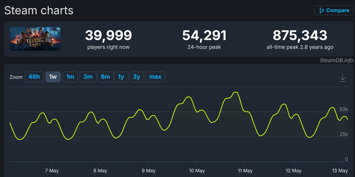Select the 1w zoom range
The height and width of the screenshot is (177, 355).
coord(53,77)
